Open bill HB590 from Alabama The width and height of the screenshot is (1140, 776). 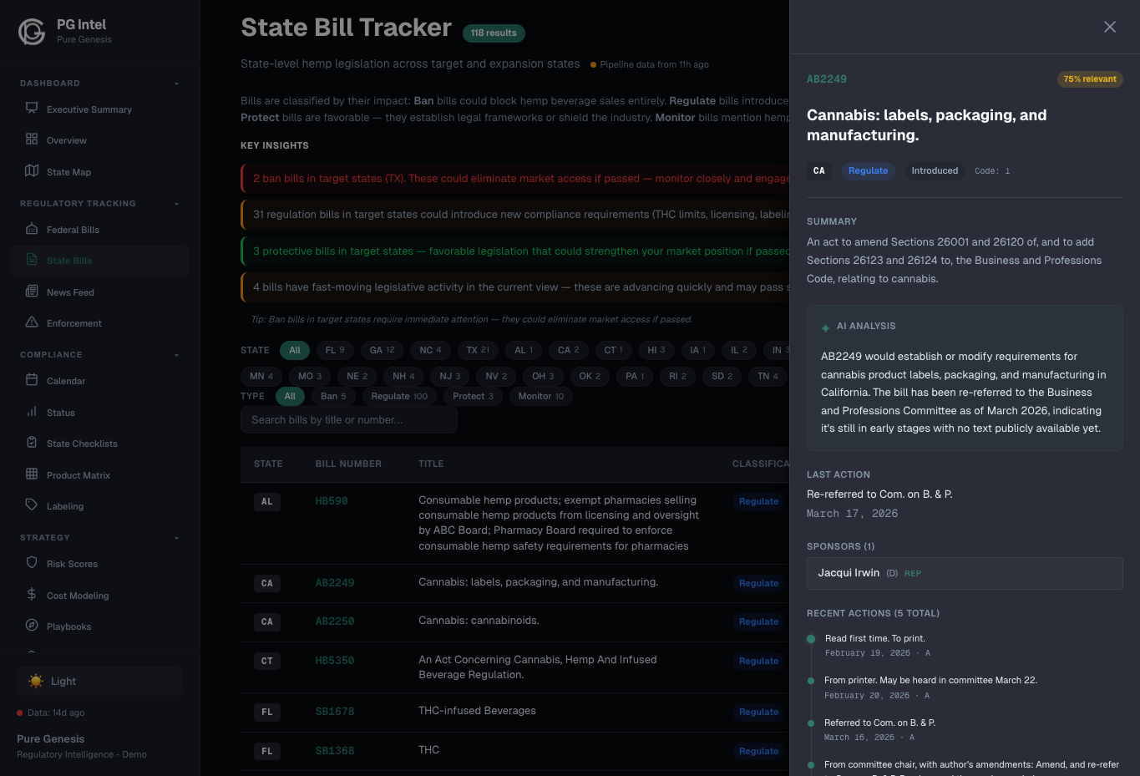coord(331,501)
